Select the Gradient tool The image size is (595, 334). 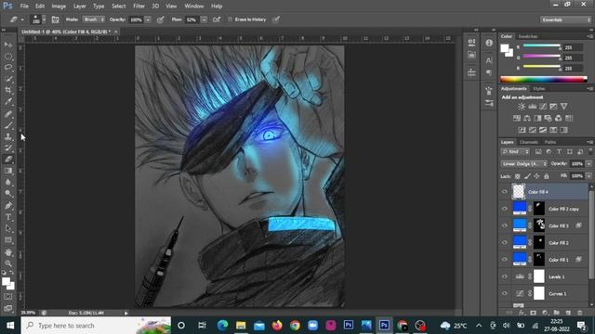point(8,171)
